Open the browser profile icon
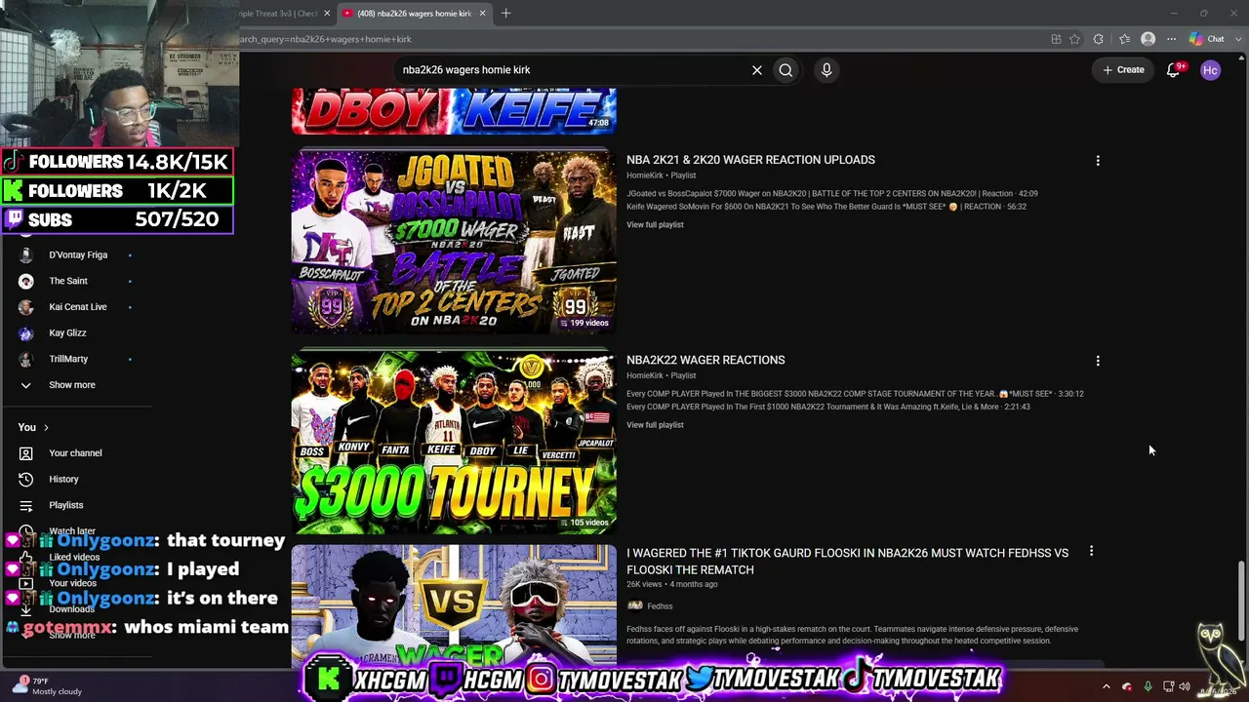 (1148, 39)
